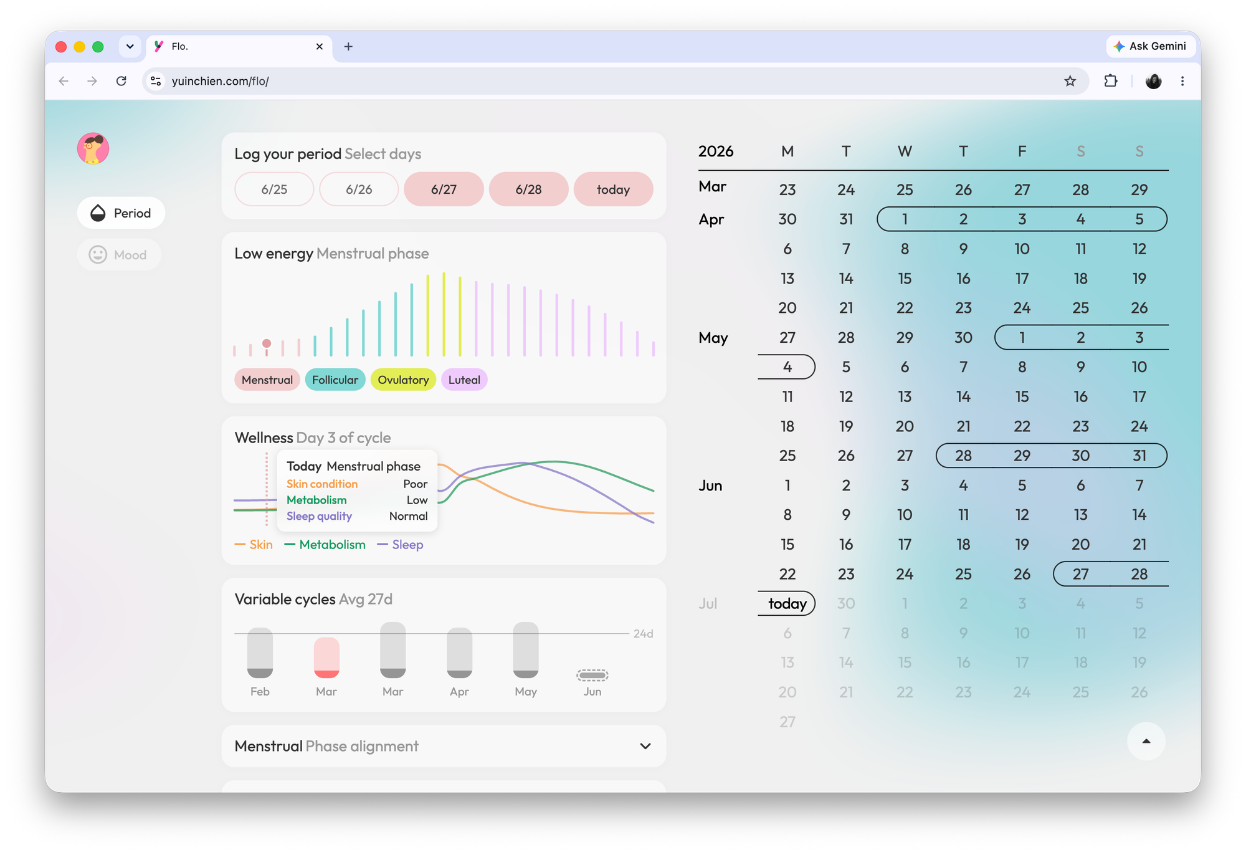Screen dimensions: 1246x852
Task: Select today in the calendar
Action: click(787, 603)
